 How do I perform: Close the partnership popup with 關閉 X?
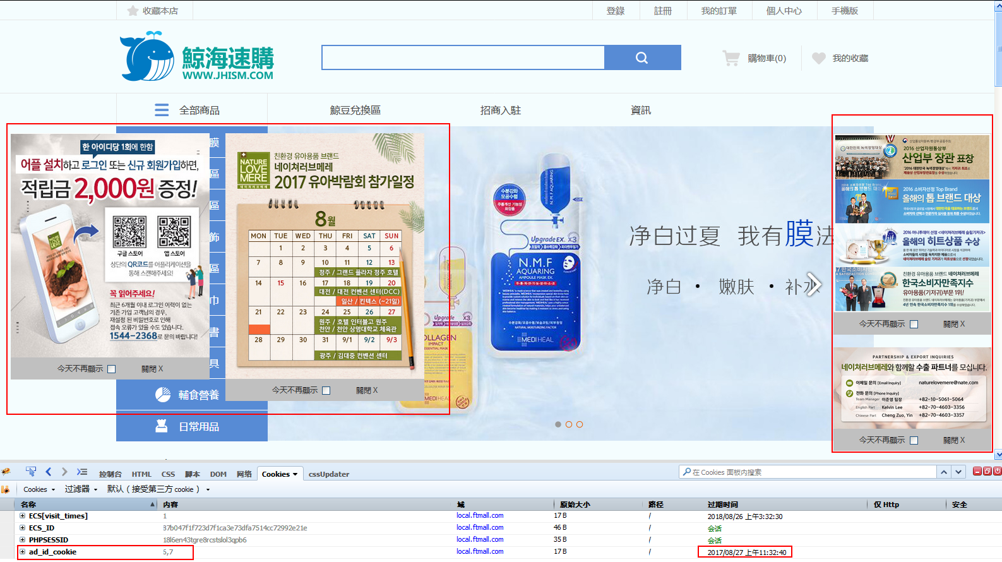(954, 440)
